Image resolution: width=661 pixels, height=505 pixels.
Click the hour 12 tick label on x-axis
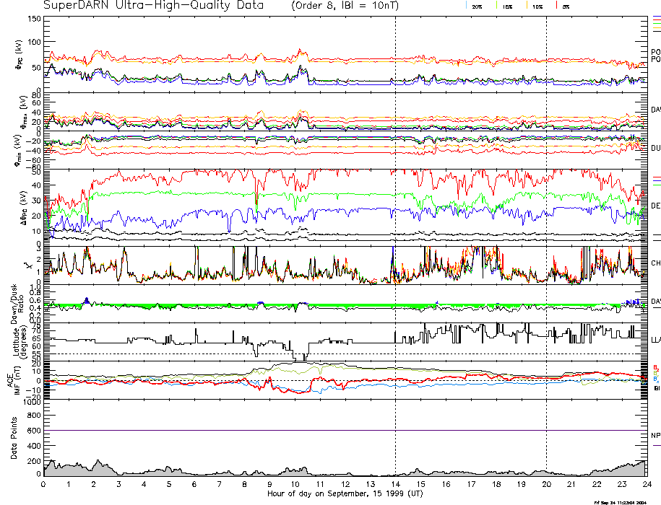(345, 485)
